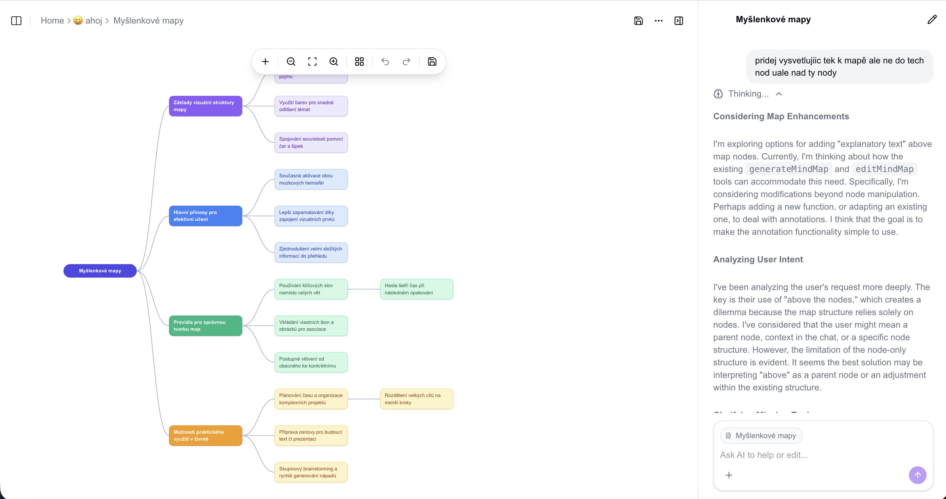This screenshot has width=946, height=499.
Task: Redo the map change
Action: [406, 62]
